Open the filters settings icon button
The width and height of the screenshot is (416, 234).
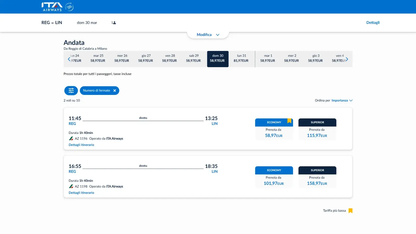pyautogui.click(x=71, y=90)
